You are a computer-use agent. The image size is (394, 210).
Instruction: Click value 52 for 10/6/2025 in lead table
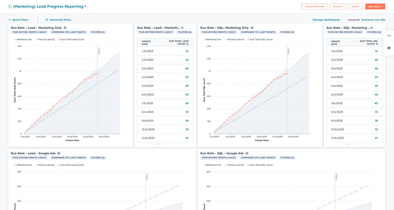pos(187,130)
